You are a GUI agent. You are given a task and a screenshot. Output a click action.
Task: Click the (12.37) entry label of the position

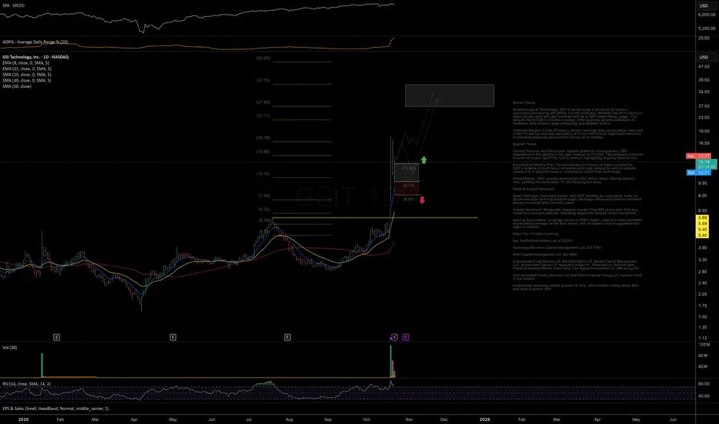(409, 168)
